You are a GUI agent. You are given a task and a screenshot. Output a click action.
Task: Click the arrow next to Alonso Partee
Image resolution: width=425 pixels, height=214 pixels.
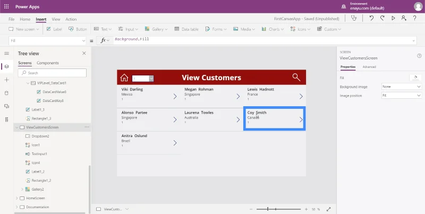tap(175, 119)
